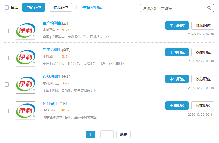Open the Yili logo for 质量培训生
This screenshot has width=219, height=143.
click(x=25, y=57)
